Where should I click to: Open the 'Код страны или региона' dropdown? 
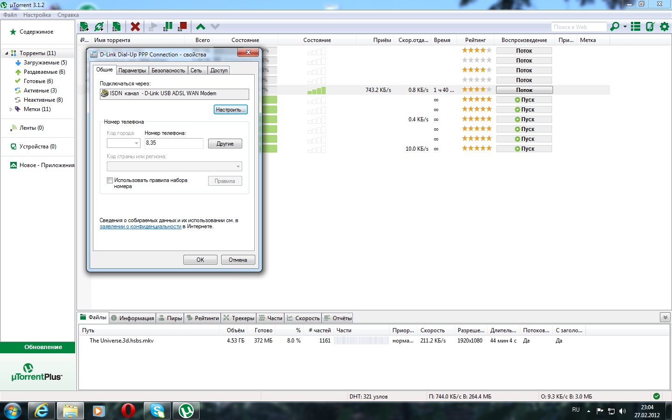[175, 167]
